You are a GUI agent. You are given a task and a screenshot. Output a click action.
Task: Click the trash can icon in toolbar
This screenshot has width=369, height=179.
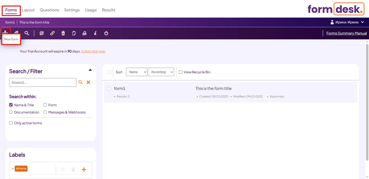pyautogui.click(x=63, y=33)
